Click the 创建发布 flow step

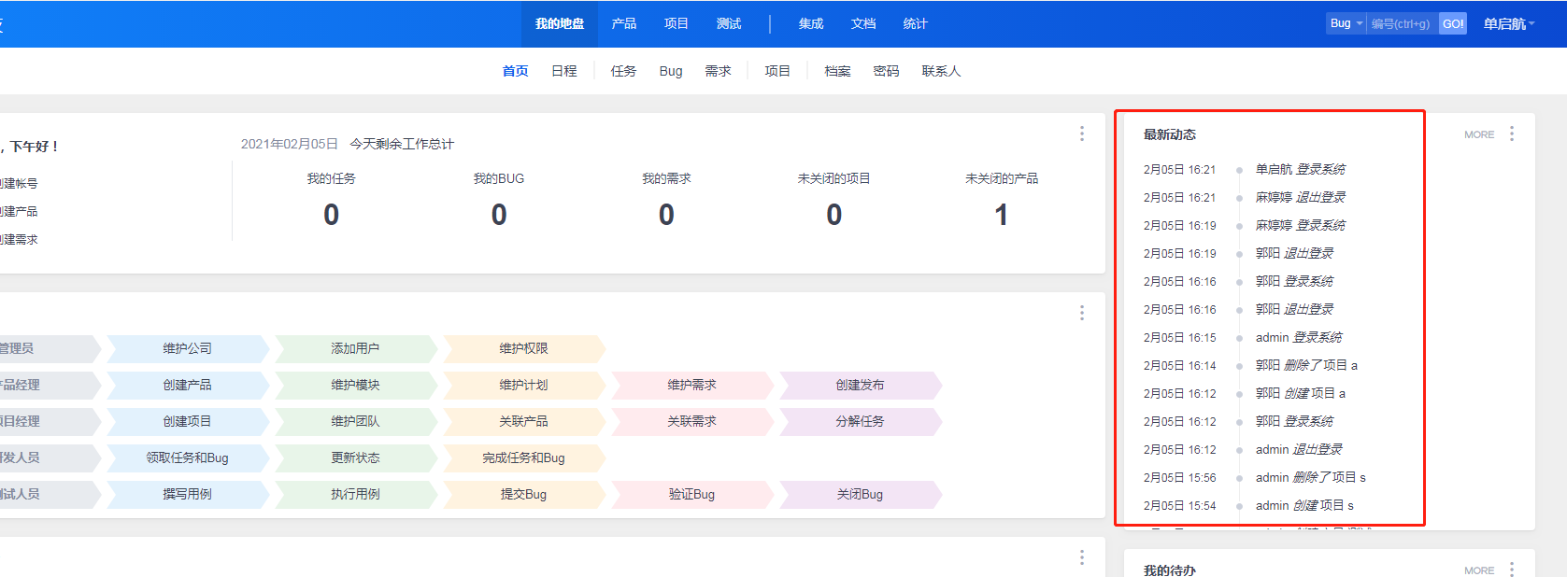pyautogui.click(x=861, y=385)
